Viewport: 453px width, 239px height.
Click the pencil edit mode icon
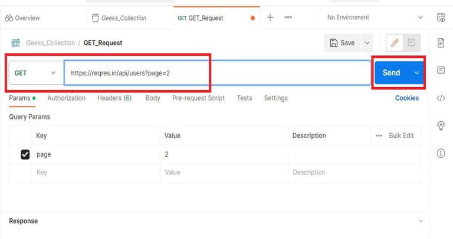pos(395,43)
